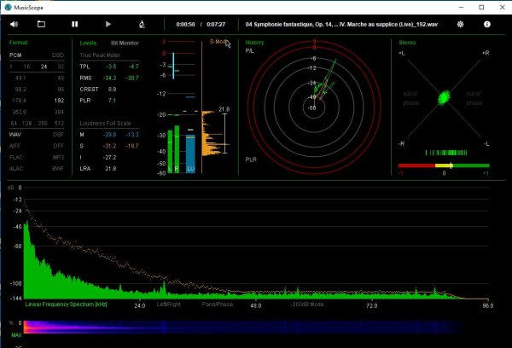This screenshot has height=348, width=512.
Task: Click the History panel heading
Action: (255, 42)
